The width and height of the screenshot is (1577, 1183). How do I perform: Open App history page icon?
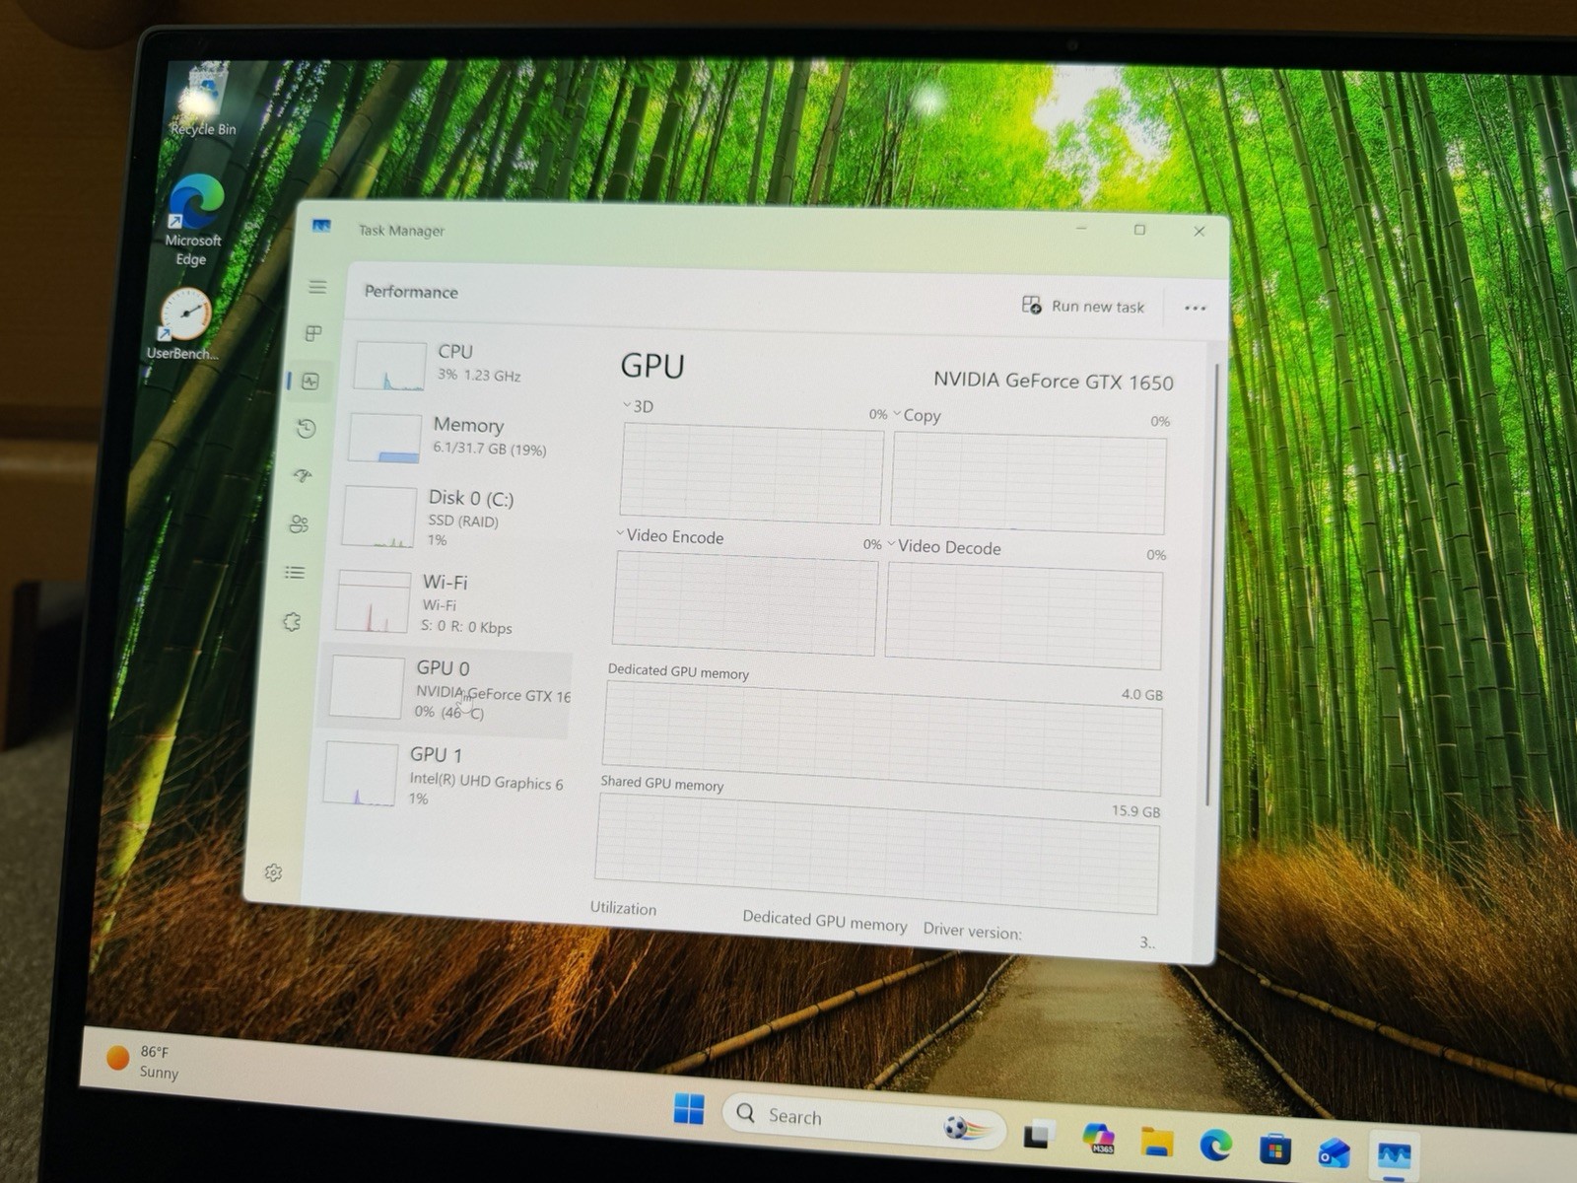coord(307,428)
